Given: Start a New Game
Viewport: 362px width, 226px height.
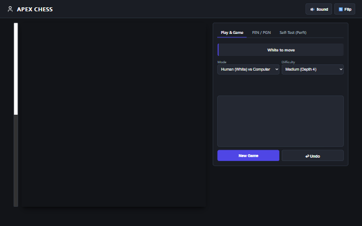Looking at the screenshot, I should (248, 155).
